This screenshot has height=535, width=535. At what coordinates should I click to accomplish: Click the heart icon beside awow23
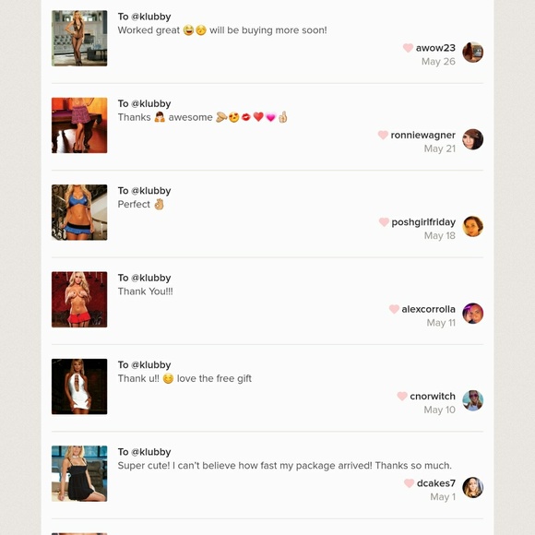click(x=408, y=48)
